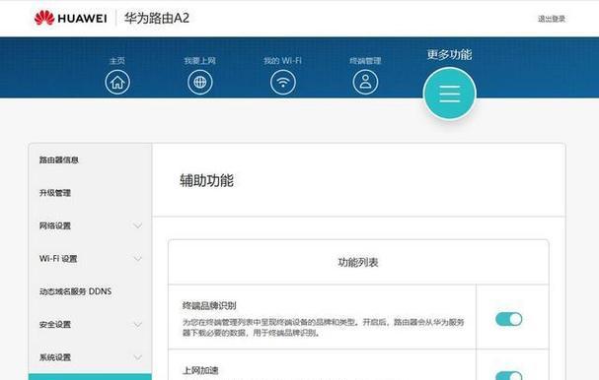Expand the 网络设置 chevron
Screen dimensions: 599x380
tap(137, 225)
